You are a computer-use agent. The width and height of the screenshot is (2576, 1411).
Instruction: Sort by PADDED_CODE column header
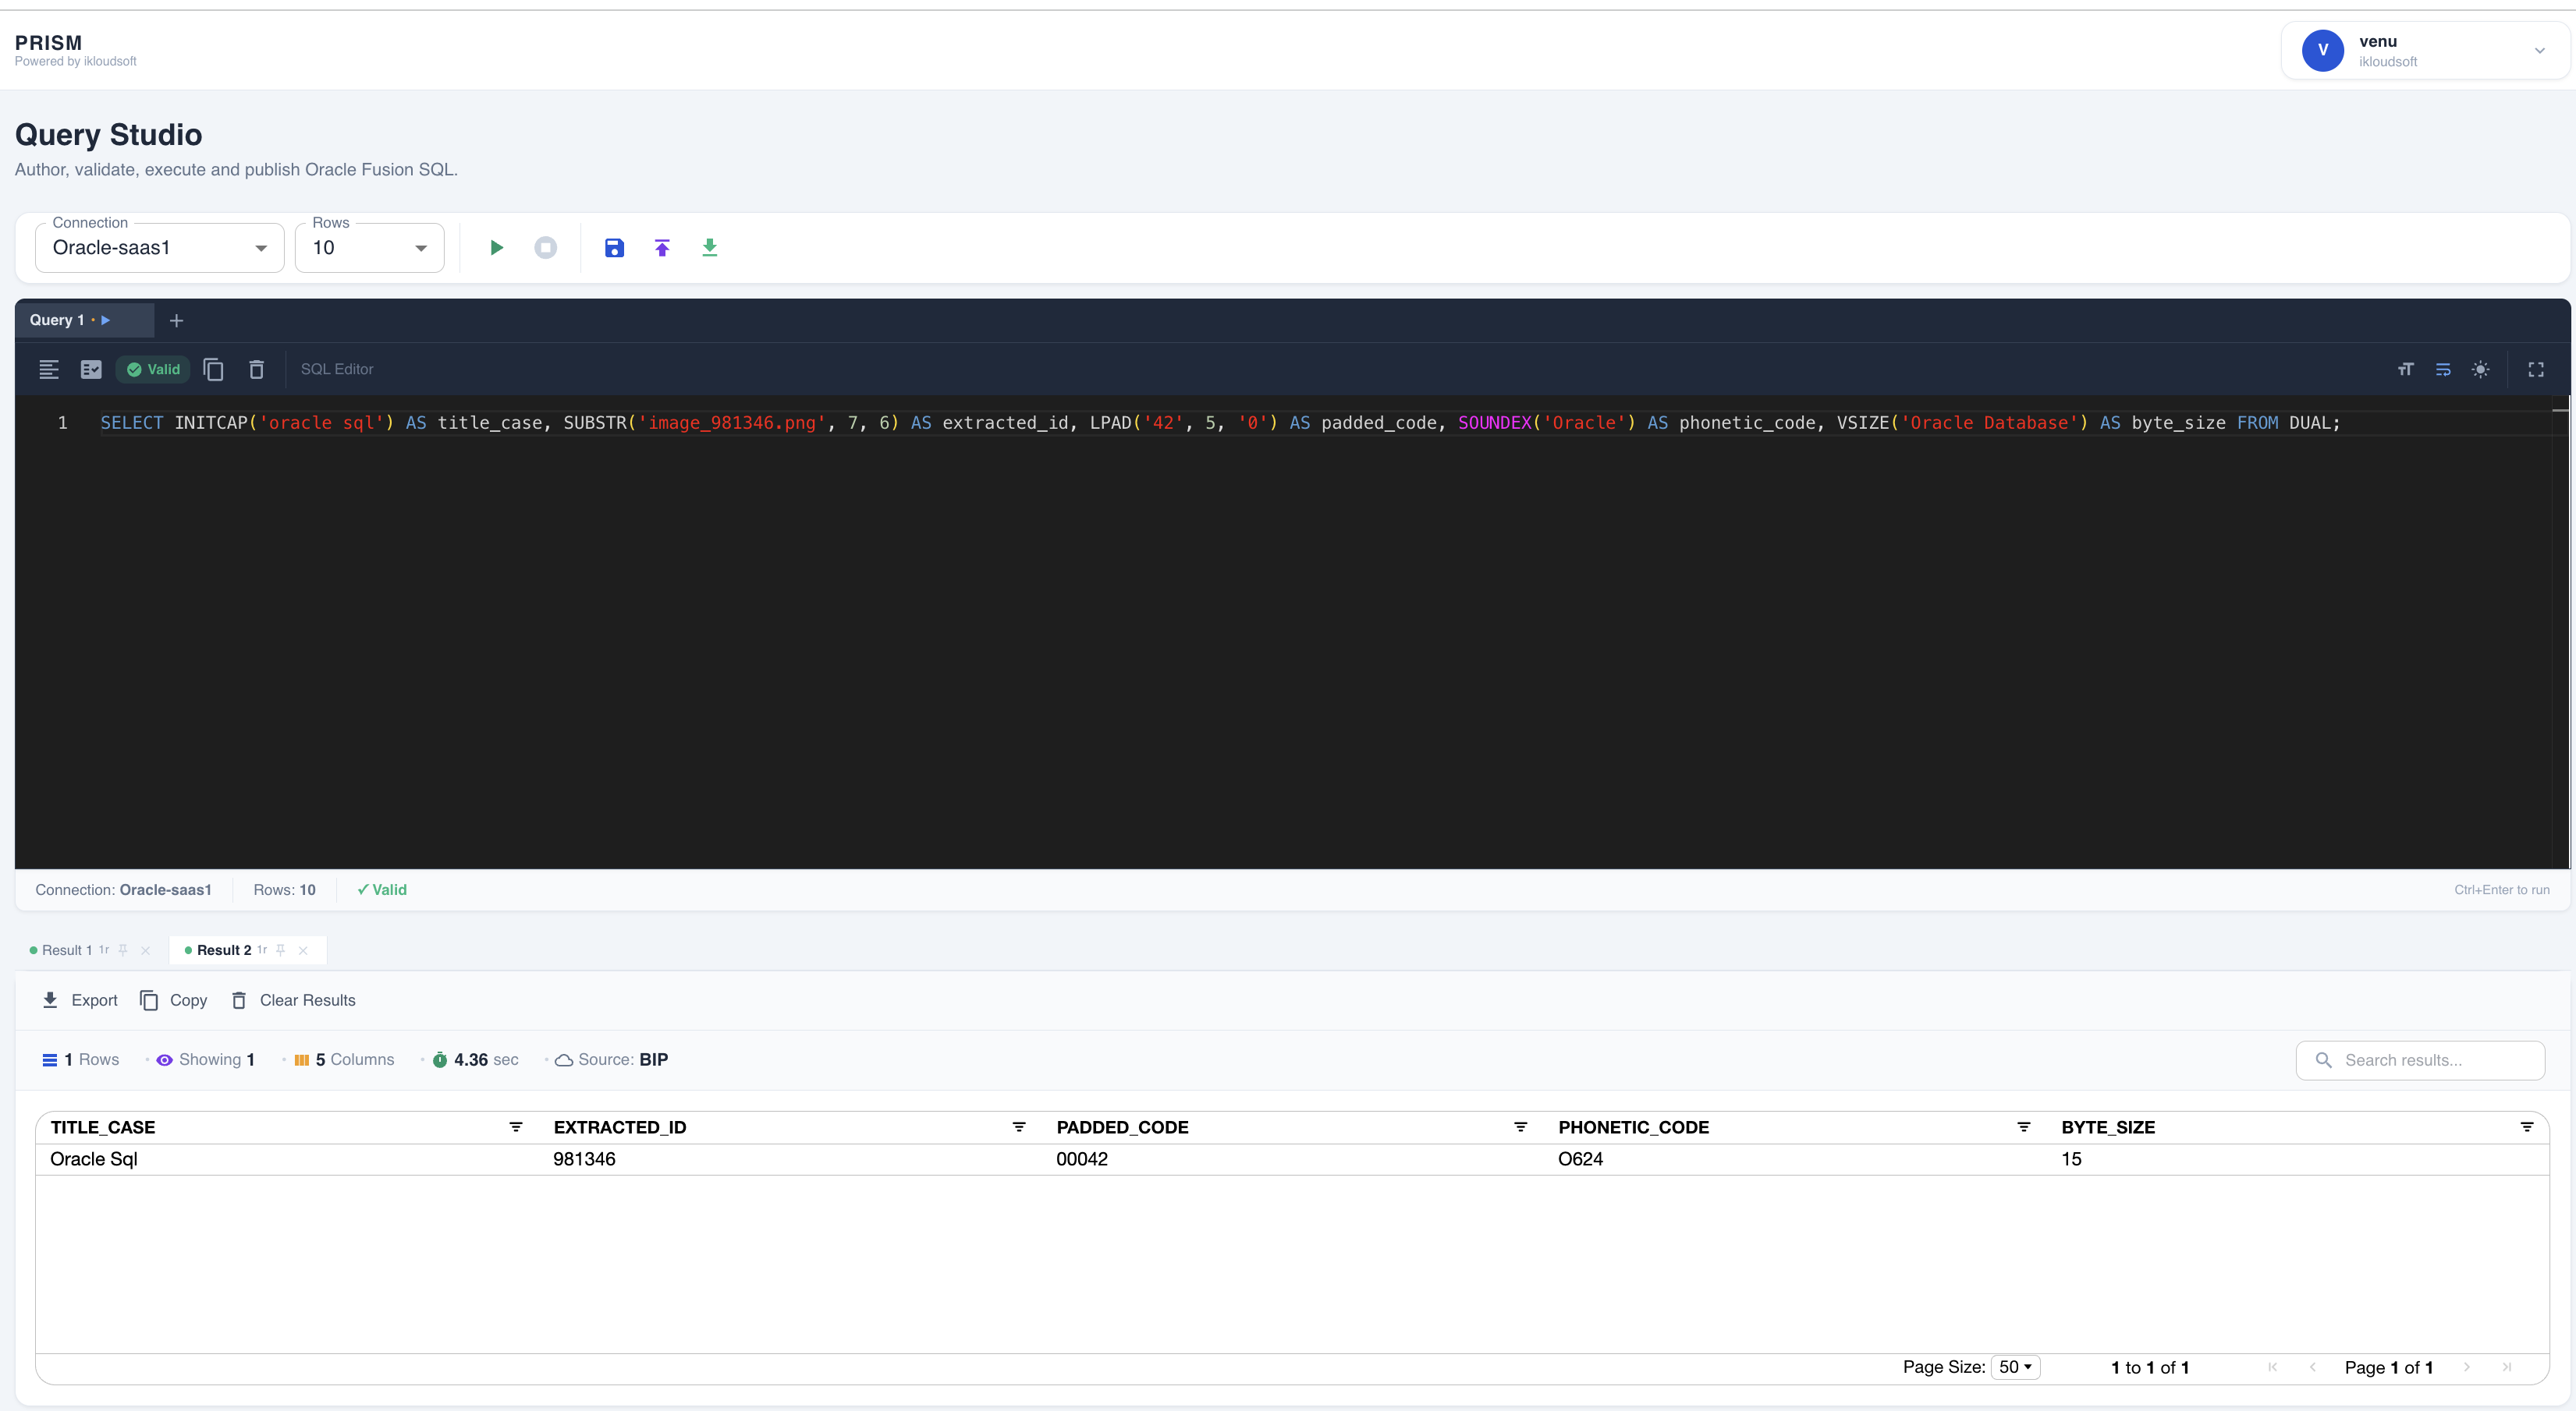(x=1122, y=1127)
